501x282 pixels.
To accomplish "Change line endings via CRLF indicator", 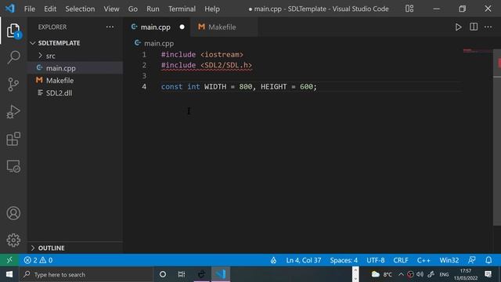I will 401,260.
